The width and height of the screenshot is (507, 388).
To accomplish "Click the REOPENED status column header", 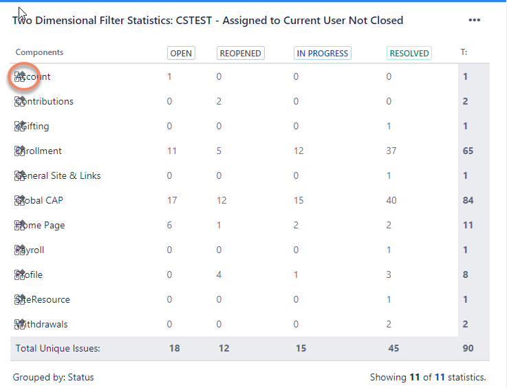I will [240, 53].
